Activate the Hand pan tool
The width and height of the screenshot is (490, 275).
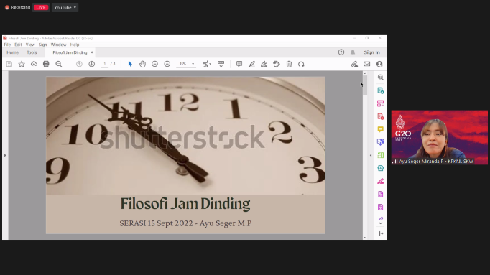(142, 64)
